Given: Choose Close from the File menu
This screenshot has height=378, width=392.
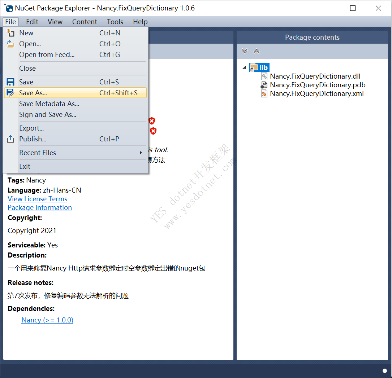Looking at the screenshot, I should pyautogui.click(x=75, y=69).
